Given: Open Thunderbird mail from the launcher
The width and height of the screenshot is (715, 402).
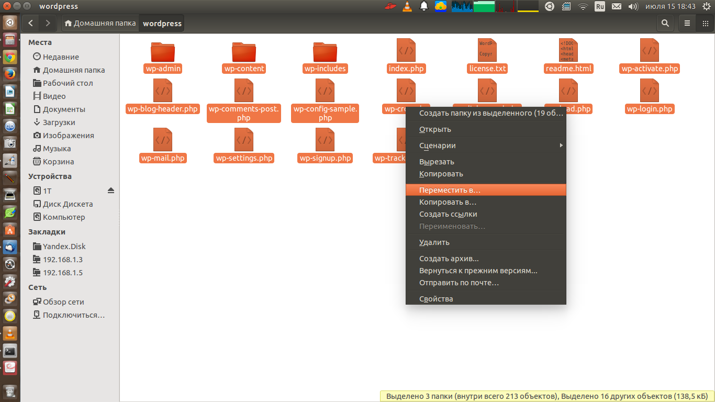Looking at the screenshot, I should [x=10, y=247].
